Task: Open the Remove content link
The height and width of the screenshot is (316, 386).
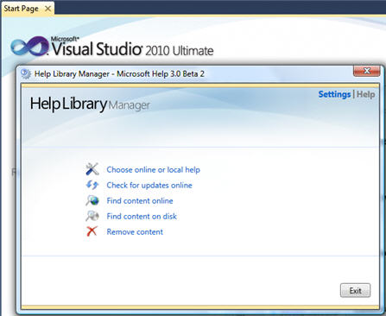Action: coord(135,231)
